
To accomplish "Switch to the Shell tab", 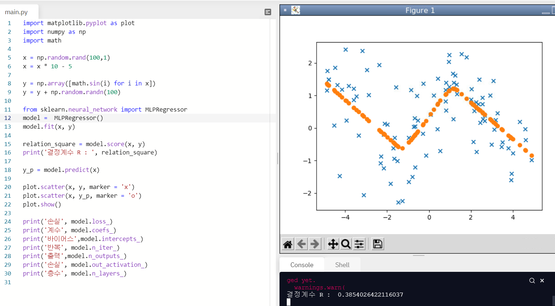I will (x=342, y=265).
